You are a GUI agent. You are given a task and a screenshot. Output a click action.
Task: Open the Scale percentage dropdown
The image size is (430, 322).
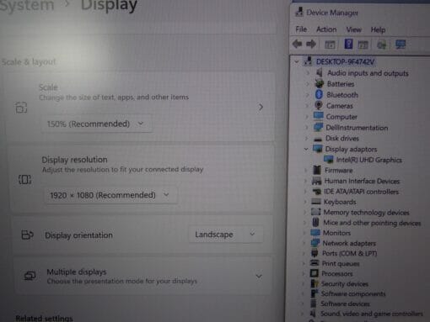(96, 124)
